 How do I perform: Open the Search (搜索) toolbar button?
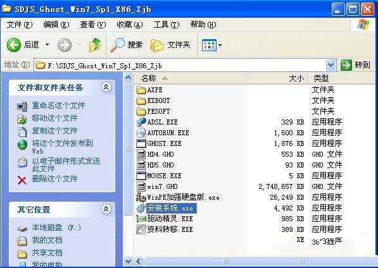pyautogui.click(x=127, y=45)
